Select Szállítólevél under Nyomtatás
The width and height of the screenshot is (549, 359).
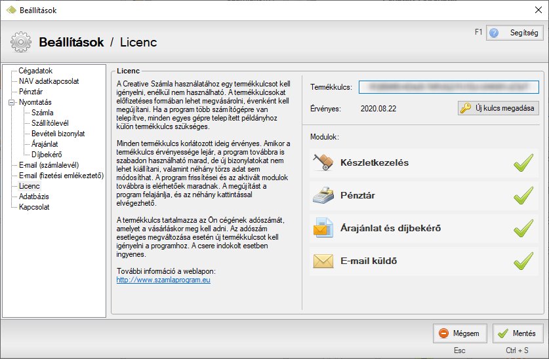pos(50,123)
